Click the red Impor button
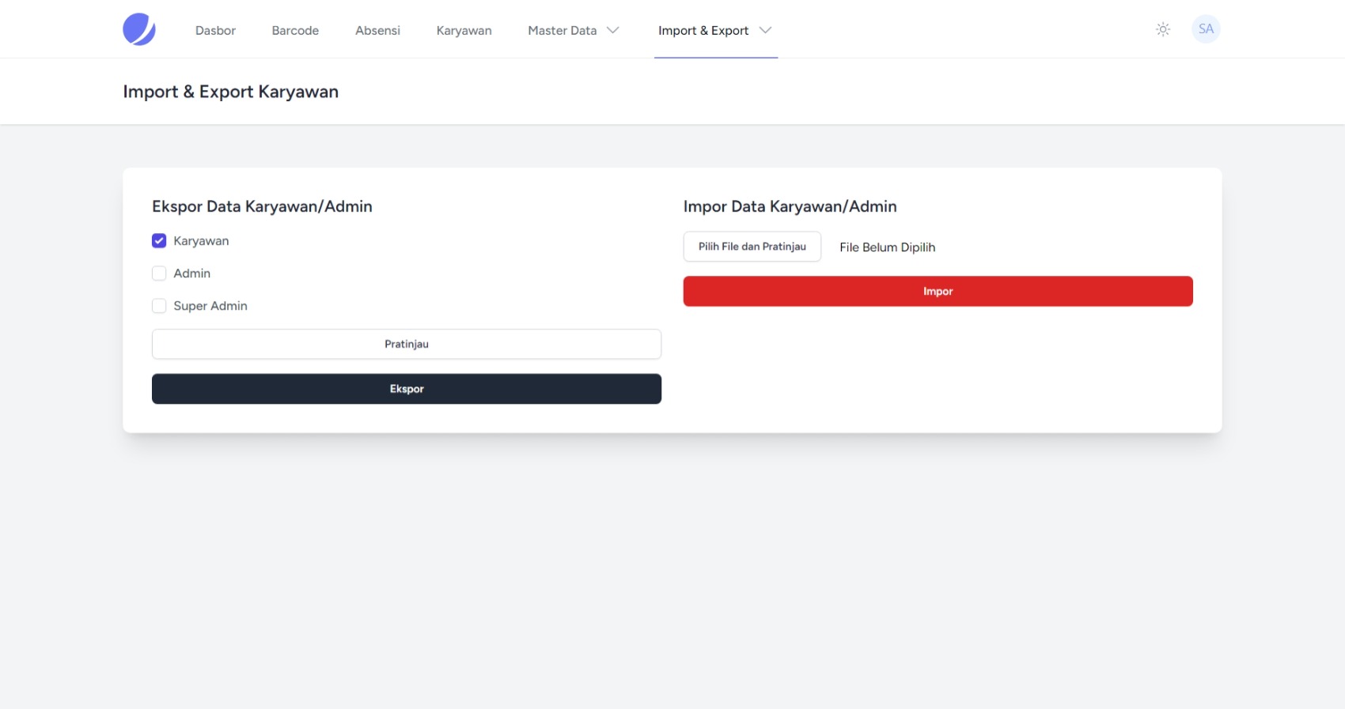Viewport: 1345px width, 709px height. coord(938,291)
